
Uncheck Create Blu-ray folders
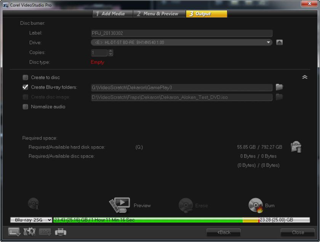[x=26, y=87]
